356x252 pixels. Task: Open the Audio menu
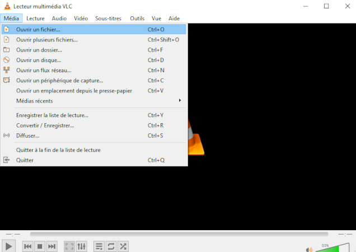[59, 18]
